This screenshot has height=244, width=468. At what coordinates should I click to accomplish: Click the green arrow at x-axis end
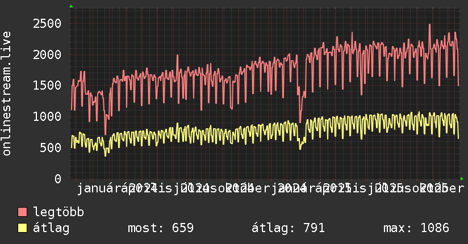(x=462, y=179)
